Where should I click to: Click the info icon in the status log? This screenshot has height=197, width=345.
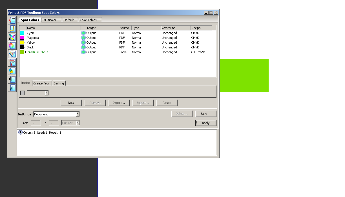click(x=20, y=132)
